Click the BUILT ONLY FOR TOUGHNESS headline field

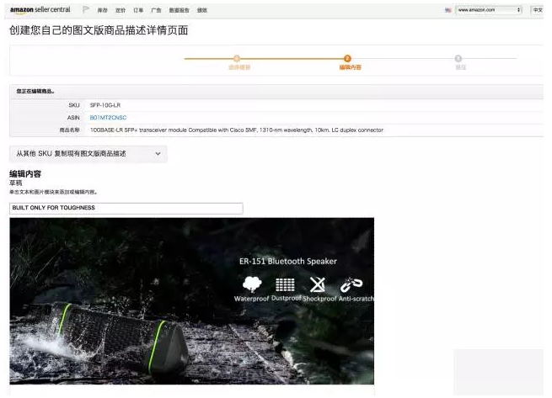click(126, 208)
